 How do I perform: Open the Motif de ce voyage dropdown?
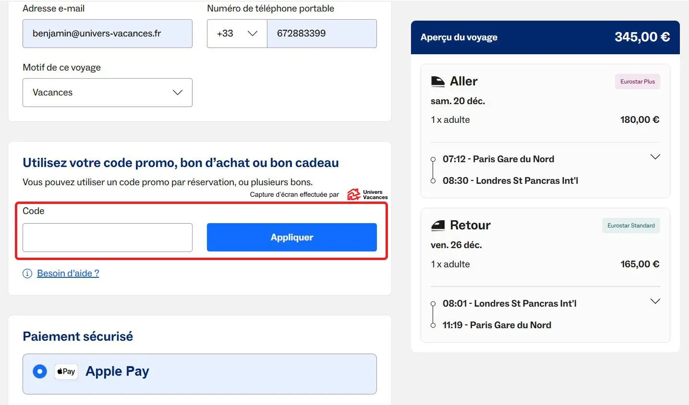(108, 93)
